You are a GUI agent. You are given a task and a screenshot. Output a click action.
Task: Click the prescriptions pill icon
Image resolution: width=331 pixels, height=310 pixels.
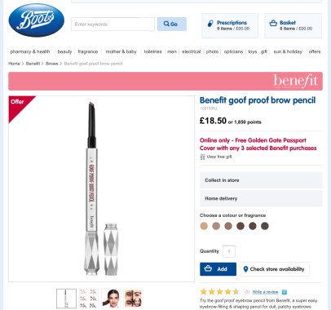[210, 24]
